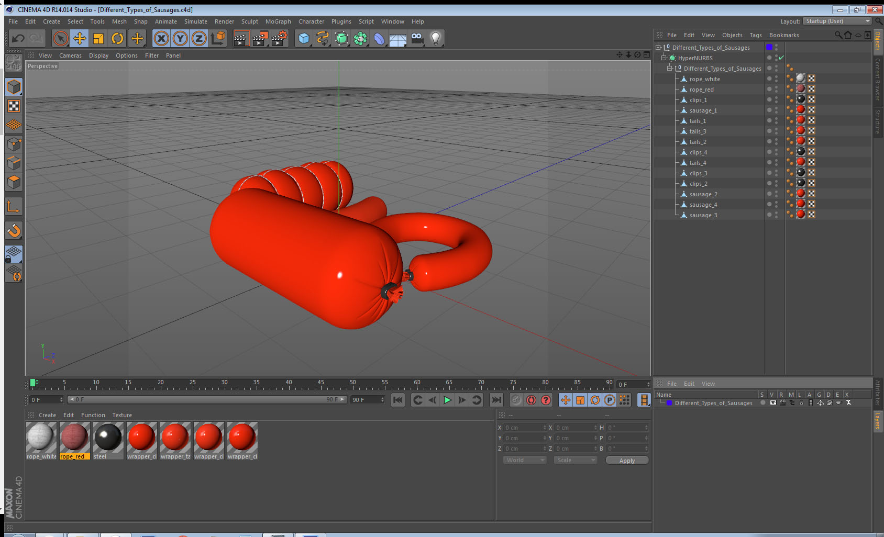884x537 pixels.
Task: Add a camera object
Action: pyautogui.click(x=417, y=38)
